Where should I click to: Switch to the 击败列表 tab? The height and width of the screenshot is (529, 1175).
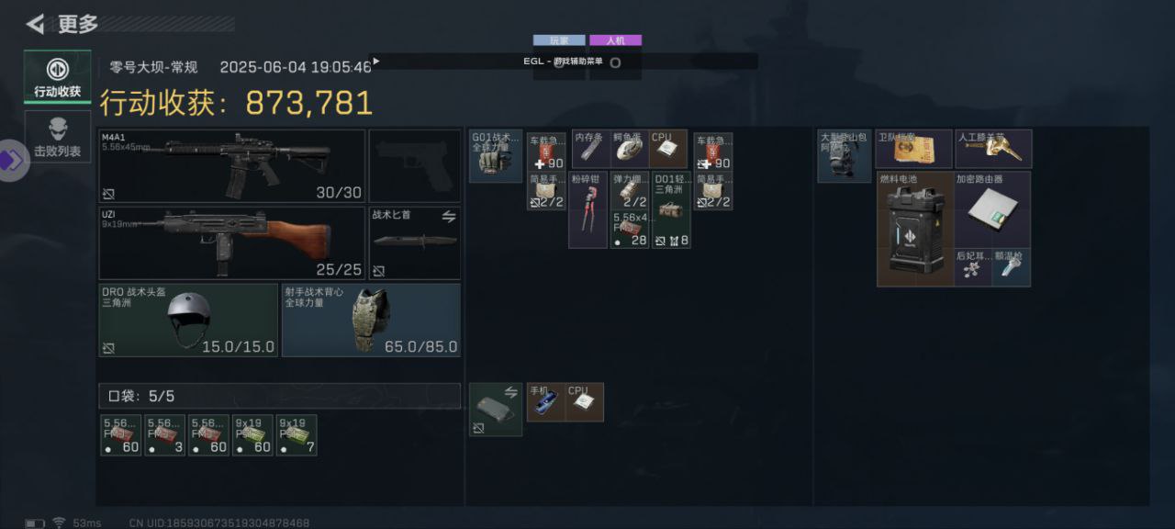point(57,136)
